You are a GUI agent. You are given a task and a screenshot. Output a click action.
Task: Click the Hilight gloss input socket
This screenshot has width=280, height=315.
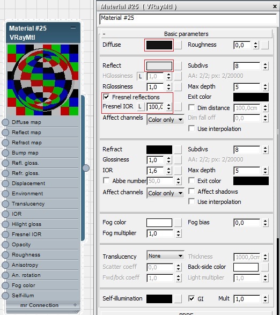(5, 224)
